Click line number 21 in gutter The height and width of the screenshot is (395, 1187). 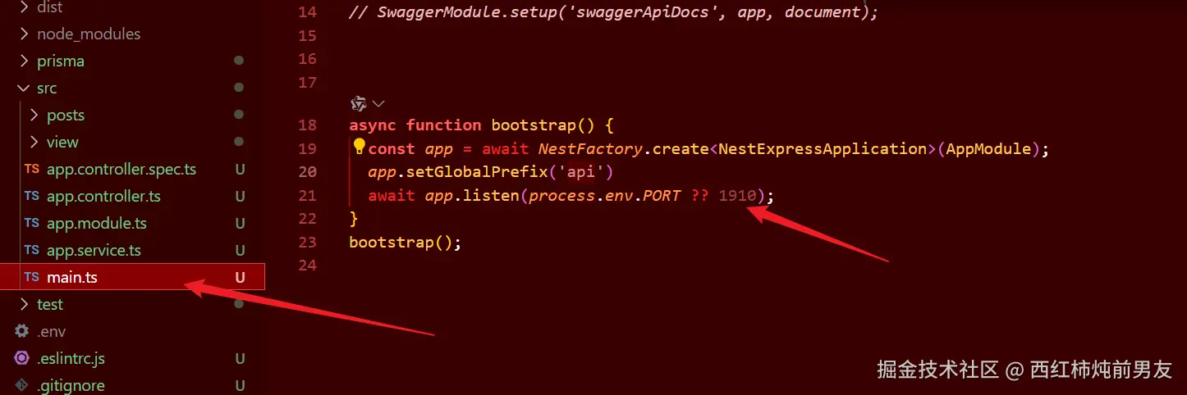(308, 196)
